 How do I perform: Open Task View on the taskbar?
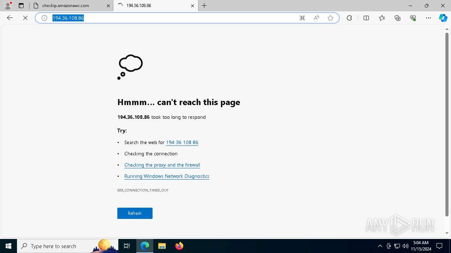[x=127, y=246]
